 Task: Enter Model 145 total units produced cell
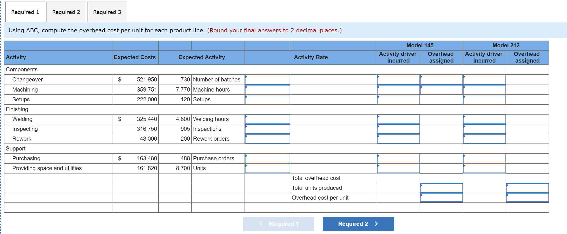[x=441, y=188]
